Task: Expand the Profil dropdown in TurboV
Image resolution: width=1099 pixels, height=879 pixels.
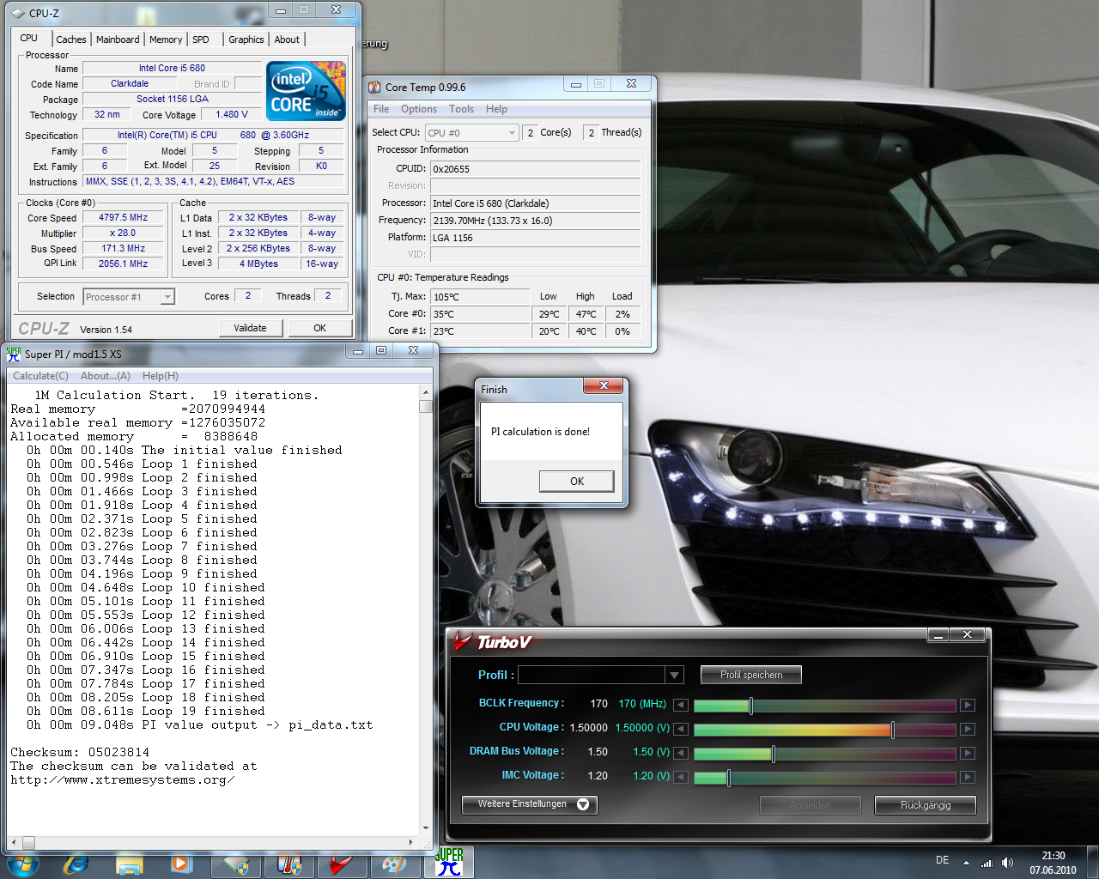Action: point(674,675)
